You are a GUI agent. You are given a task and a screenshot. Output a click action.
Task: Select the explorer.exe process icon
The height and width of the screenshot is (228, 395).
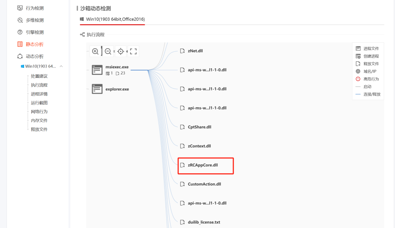point(97,89)
